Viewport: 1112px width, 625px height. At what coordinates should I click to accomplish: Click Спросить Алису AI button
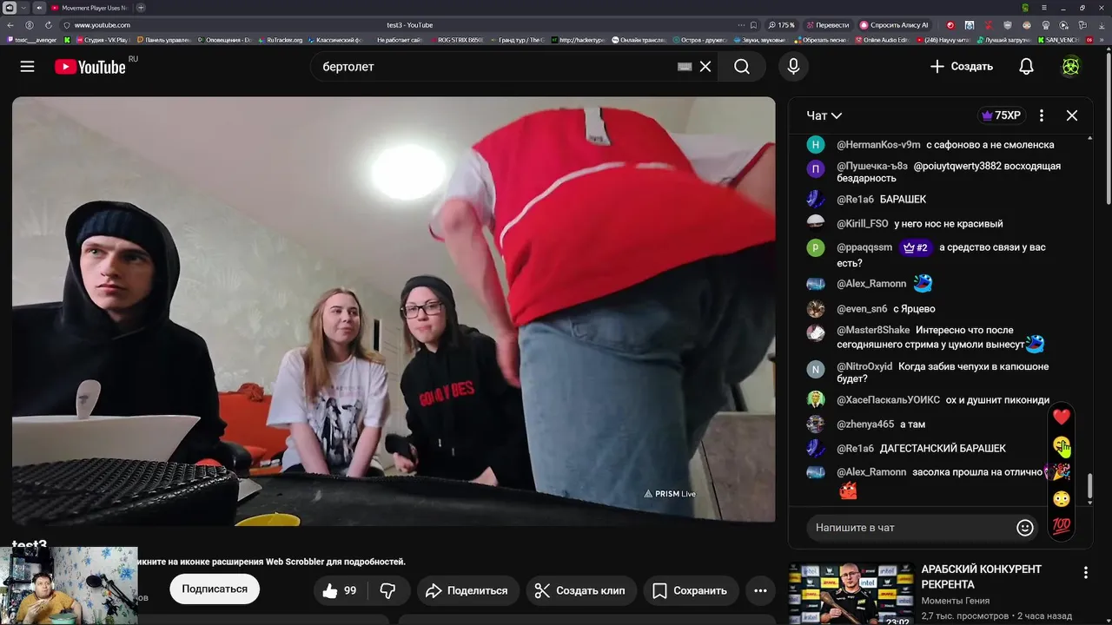click(894, 25)
